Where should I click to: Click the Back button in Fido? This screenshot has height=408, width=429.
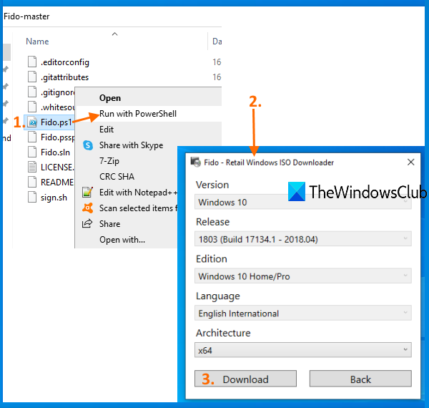(360, 379)
